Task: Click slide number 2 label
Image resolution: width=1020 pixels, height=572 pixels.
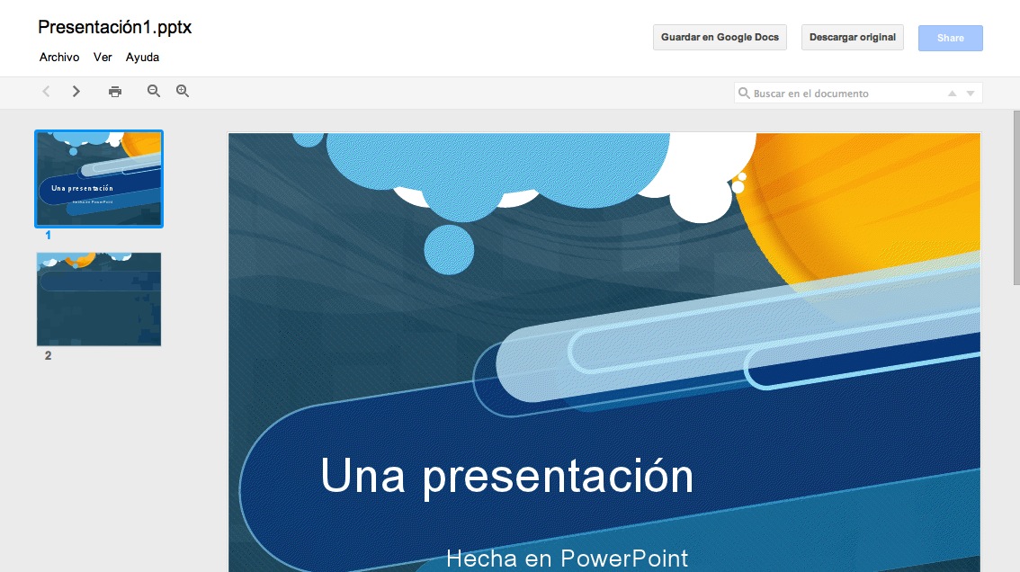Action: (49, 355)
